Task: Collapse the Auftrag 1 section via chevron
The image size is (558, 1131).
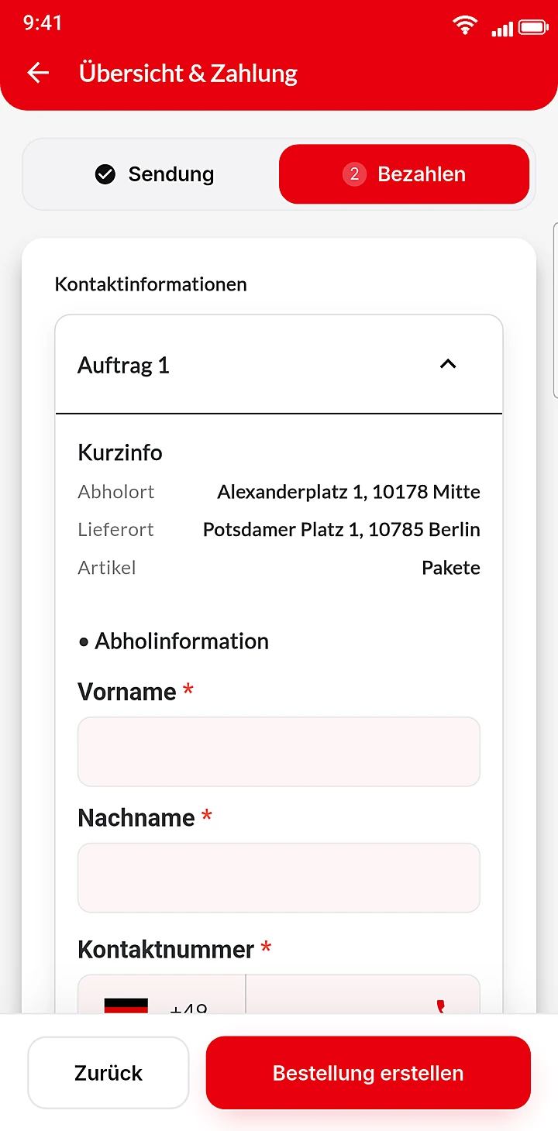Action: [448, 364]
